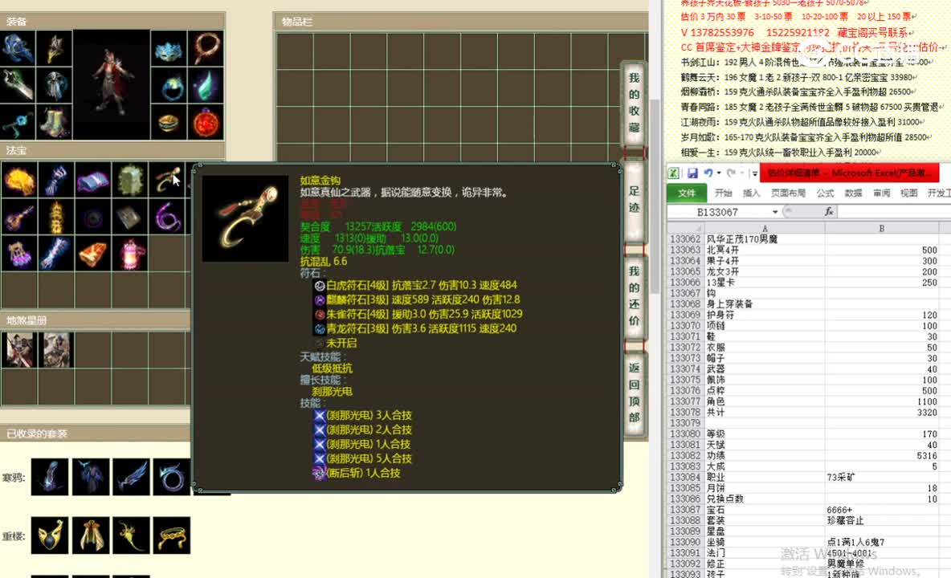
Task: Switch to Excel 开始 tab
Action: pyautogui.click(x=723, y=193)
